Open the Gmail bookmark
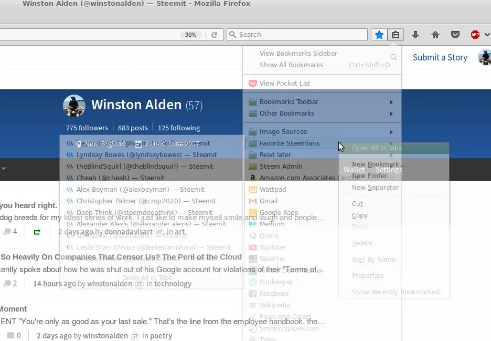Screen dimensions: 491x341 pyautogui.click(x=322, y=201)
